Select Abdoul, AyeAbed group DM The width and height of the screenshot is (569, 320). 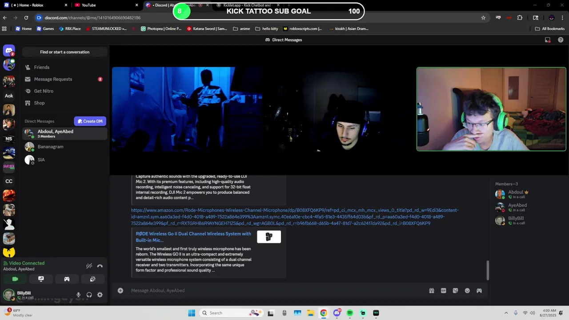coord(65,133)
